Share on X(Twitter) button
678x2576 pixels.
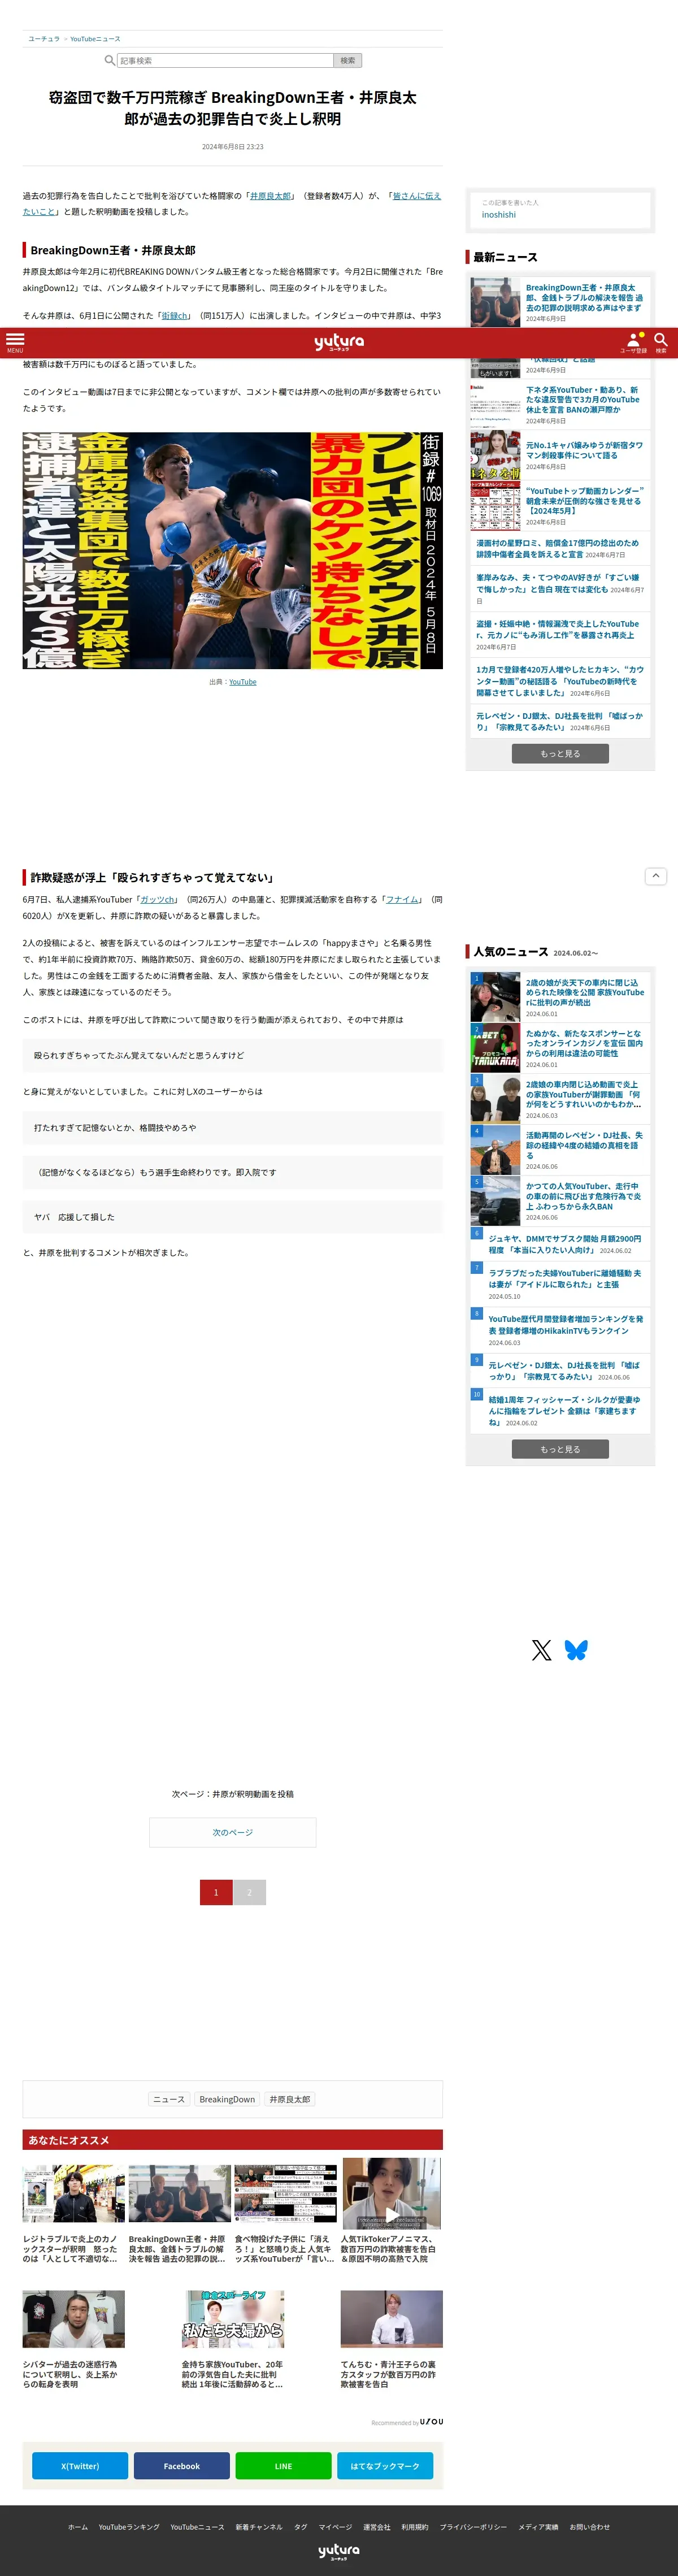pyautogui.click(x=80, y=2466)
